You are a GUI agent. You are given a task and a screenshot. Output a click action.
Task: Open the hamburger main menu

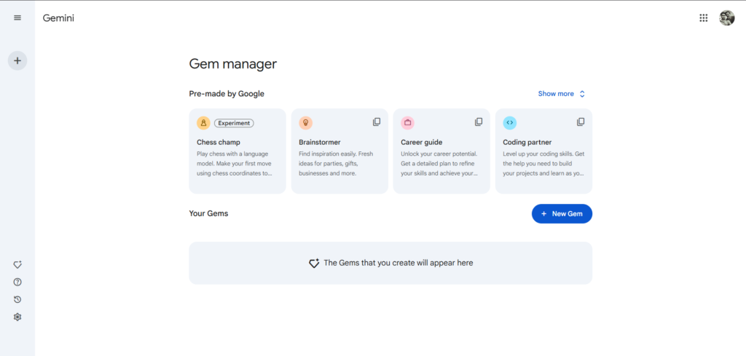coord(17,18)
